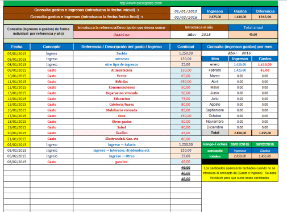Select the Sueldo reference cell
Viewport: 287px width, 212px height.
click(x=122, y=53)
